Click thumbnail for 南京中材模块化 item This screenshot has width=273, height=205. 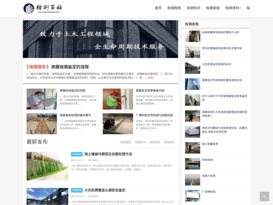coord(193,132)
